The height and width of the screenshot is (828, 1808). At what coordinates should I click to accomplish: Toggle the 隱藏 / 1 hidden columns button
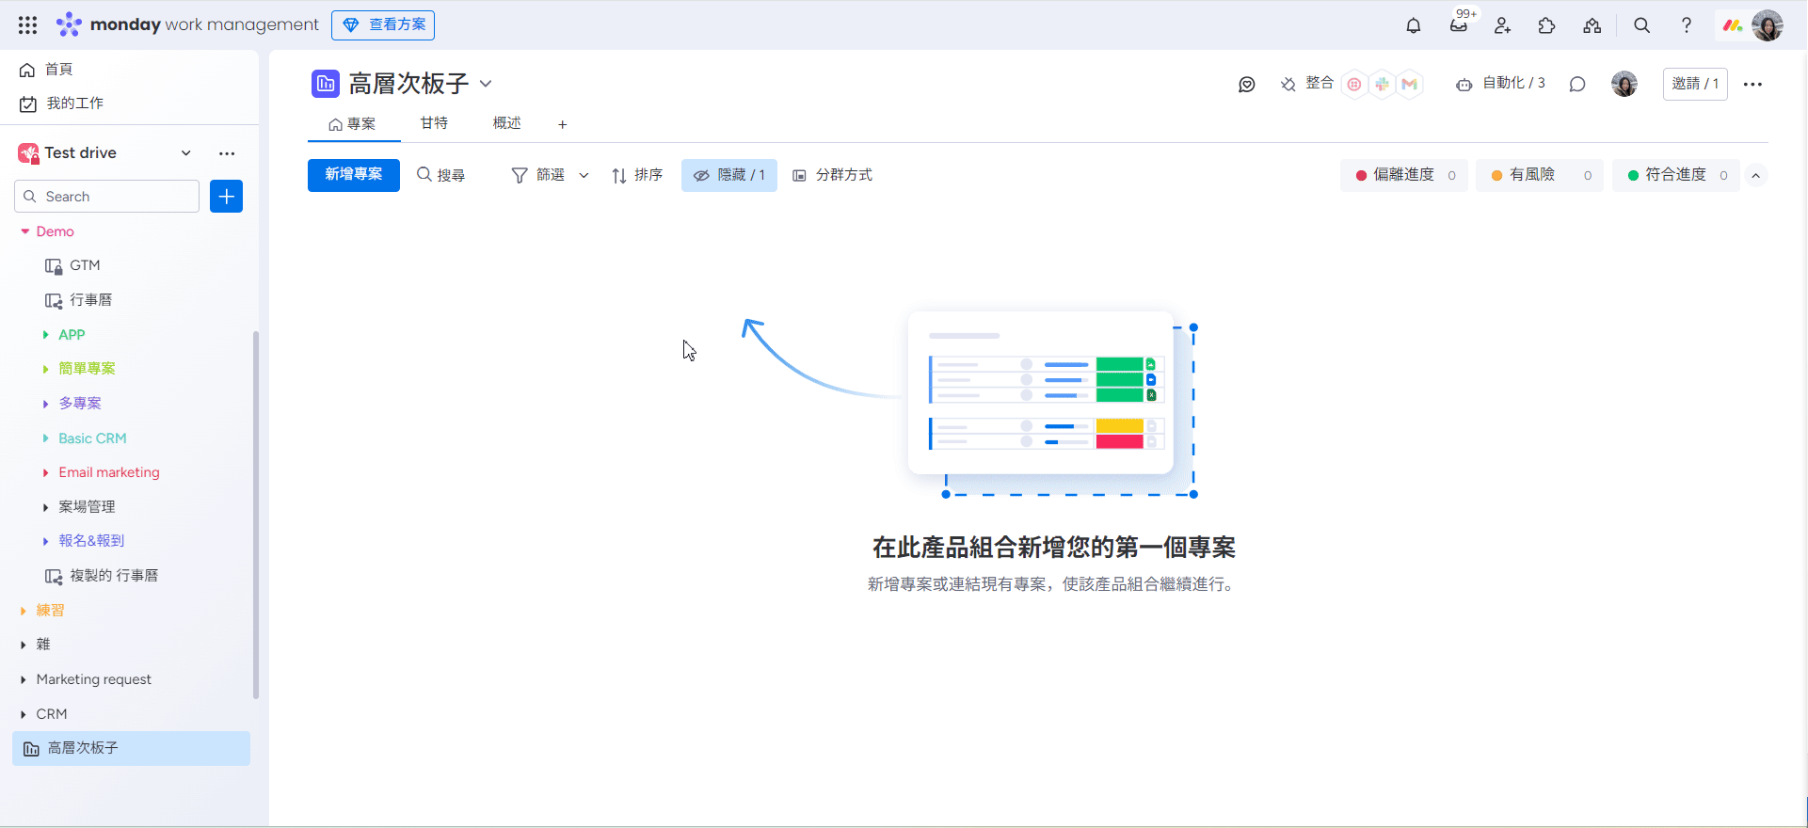click(729, 175)
